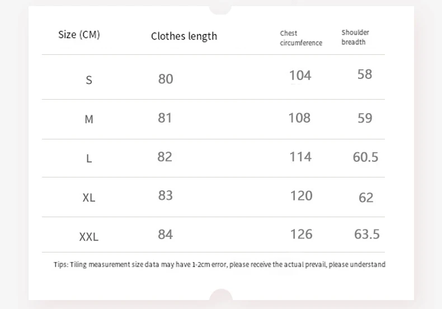
Task: Click chest circumference value 108
Action: pyautogui.click(x=299, y=118)
